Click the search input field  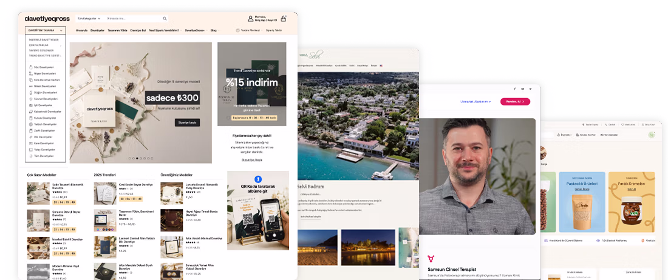pos(133,19)
